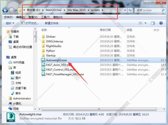Open 最近访问的位置 in navigation pane
Image resolution: width=168 pixels, height=125 pixels.
click(23, 47)
